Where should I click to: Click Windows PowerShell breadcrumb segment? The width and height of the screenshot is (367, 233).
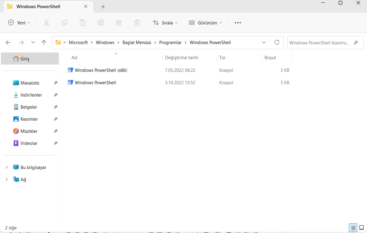[210, 43]
